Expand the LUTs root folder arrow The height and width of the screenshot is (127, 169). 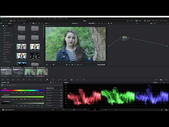(1, 26)
